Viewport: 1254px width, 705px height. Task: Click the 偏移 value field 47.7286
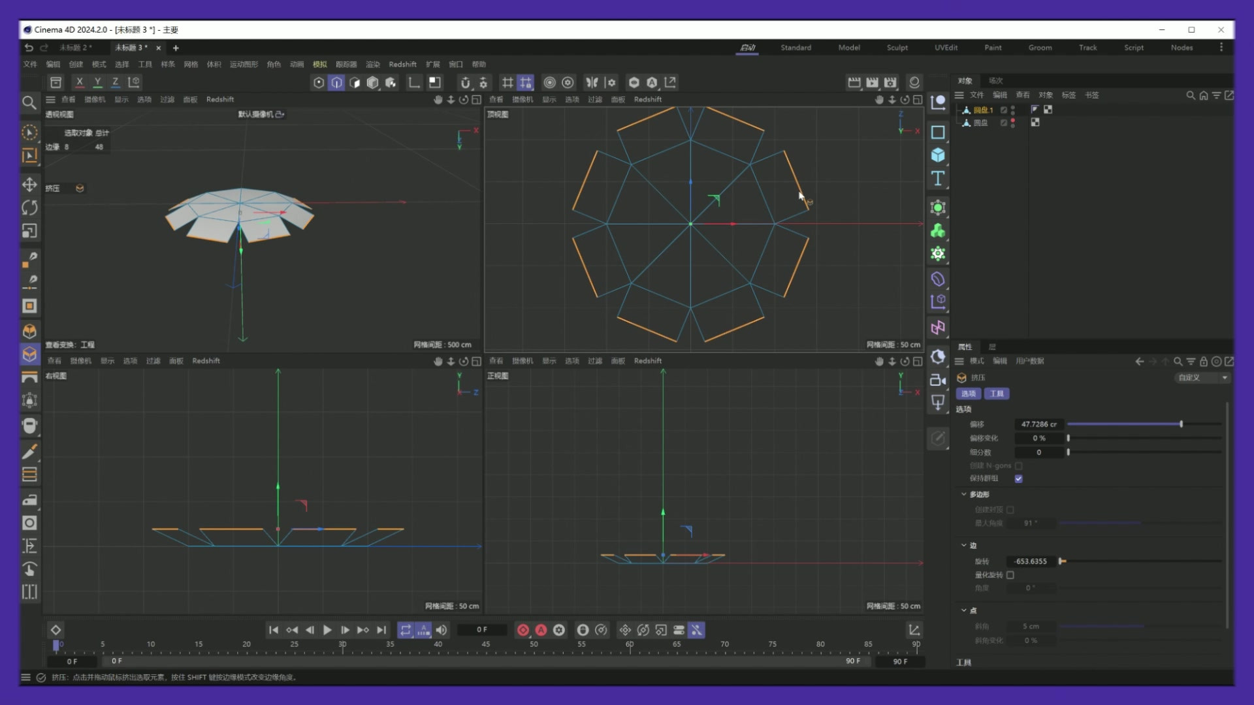(1038, 424)
